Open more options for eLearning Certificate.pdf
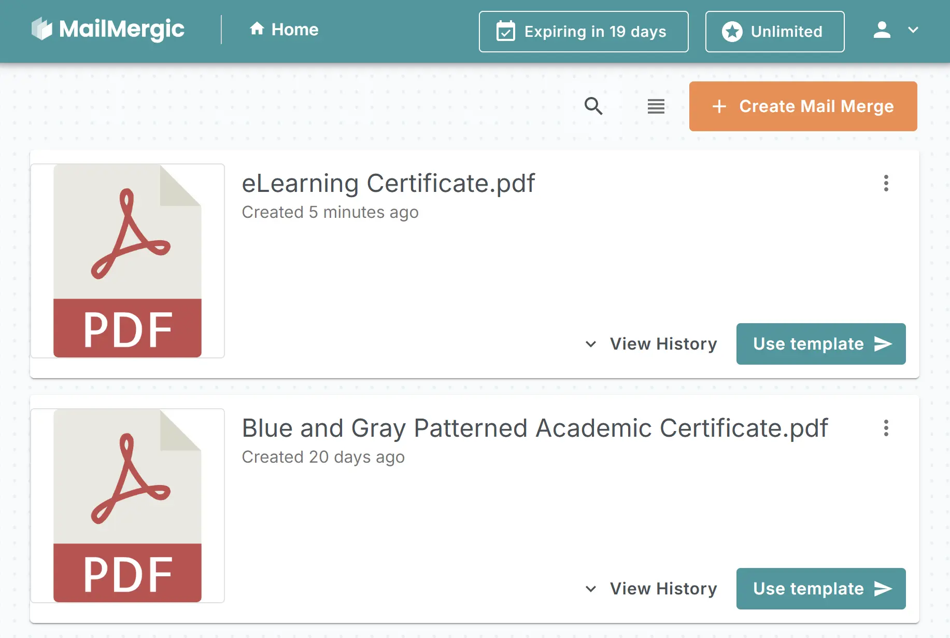Viewport: 950px width, 638px height. [x=886, y=183]
